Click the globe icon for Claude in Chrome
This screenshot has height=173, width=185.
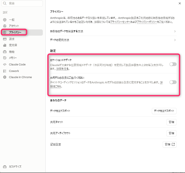[5, 77]
